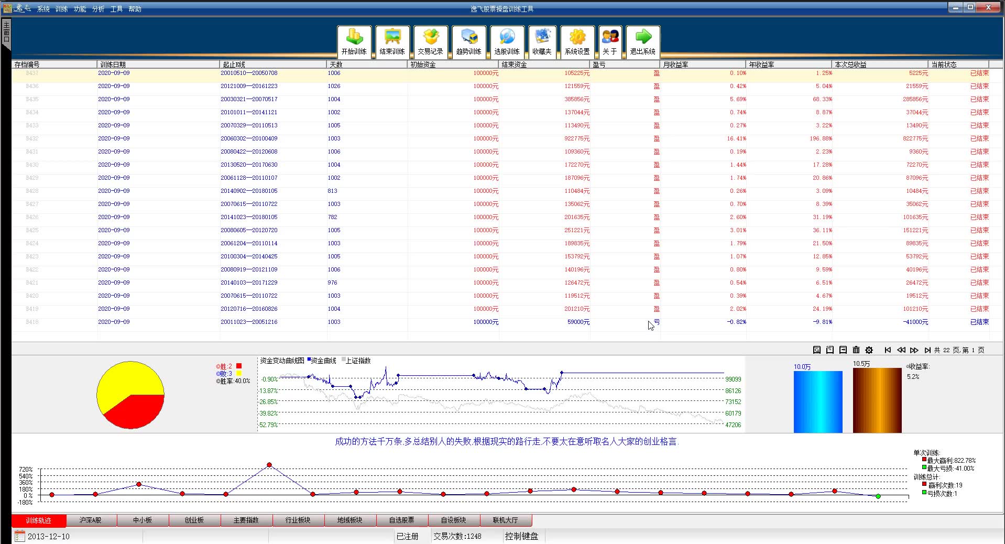Click the export-record arrow icon above the chart
This screenshot has height=544, width=1005.
(843, 350)
